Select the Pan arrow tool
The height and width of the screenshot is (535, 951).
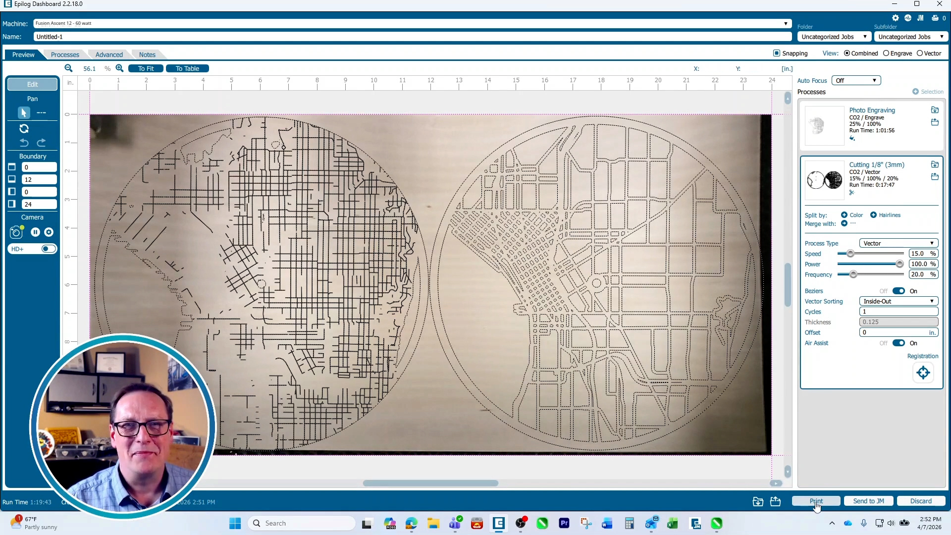23,112
